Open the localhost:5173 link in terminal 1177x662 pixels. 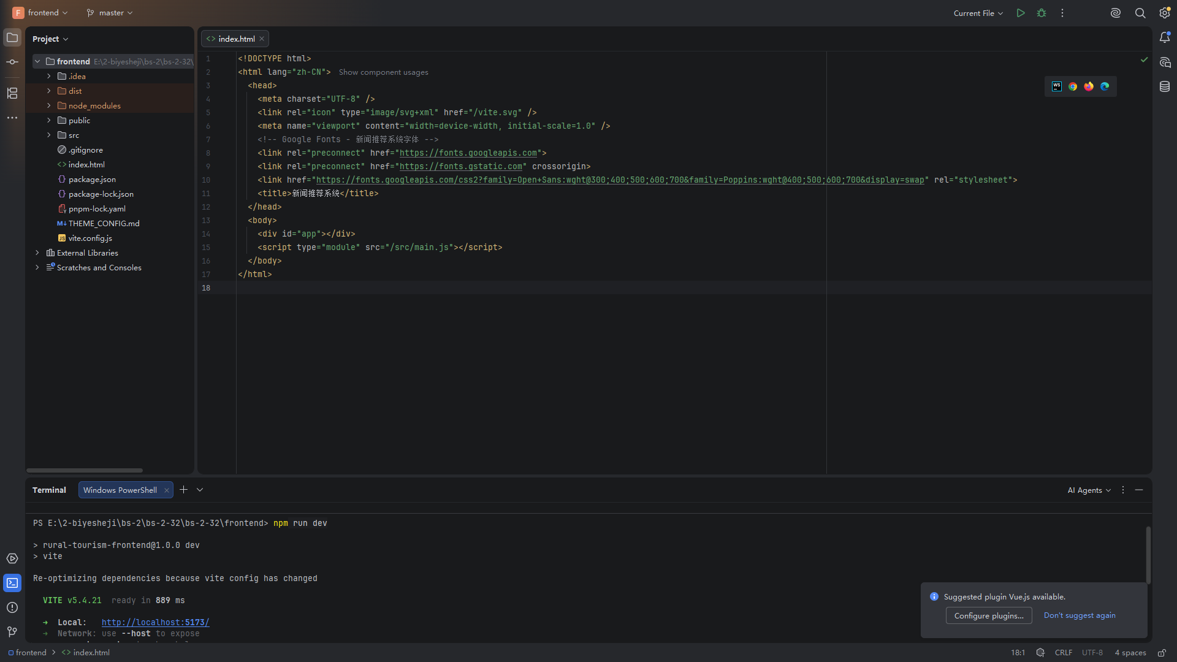click(x=155, y=622)
